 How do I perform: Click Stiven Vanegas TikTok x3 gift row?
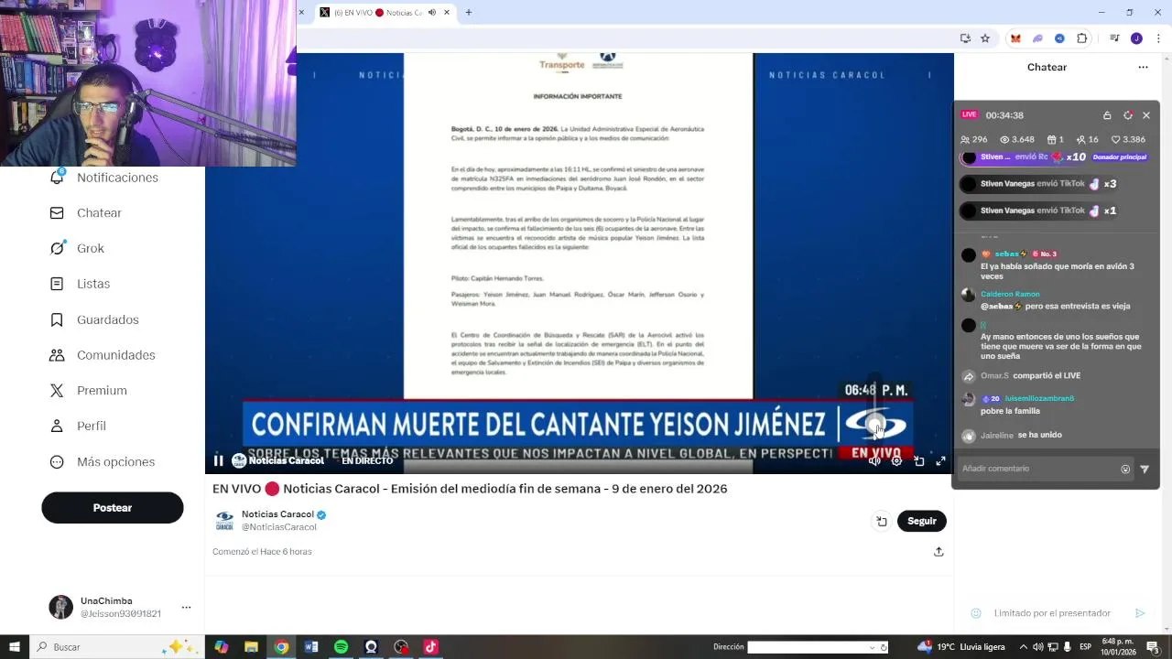(x=1038, y=184)
